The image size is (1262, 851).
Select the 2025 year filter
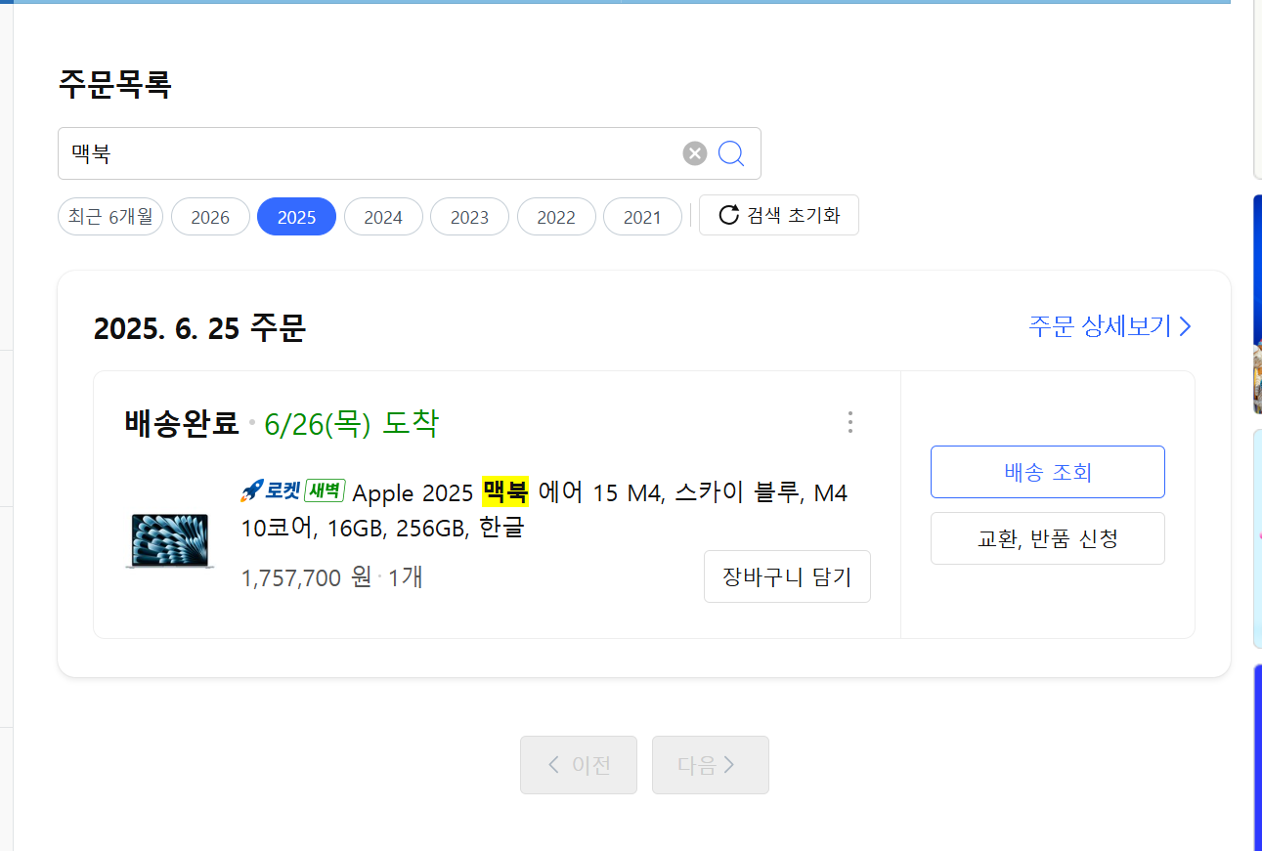pyautogui.click(x=296, y=217)
